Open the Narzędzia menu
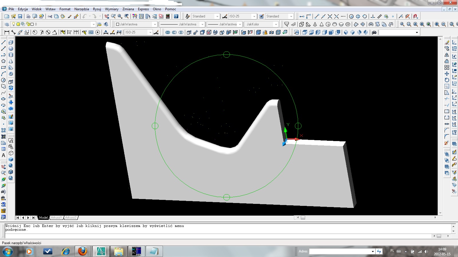This screenshot has height=257, width=458. click(82, 9)
